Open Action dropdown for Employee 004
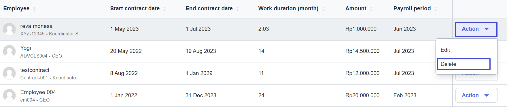507x107 pixels. pyautogui.click(x=476, y=95)
